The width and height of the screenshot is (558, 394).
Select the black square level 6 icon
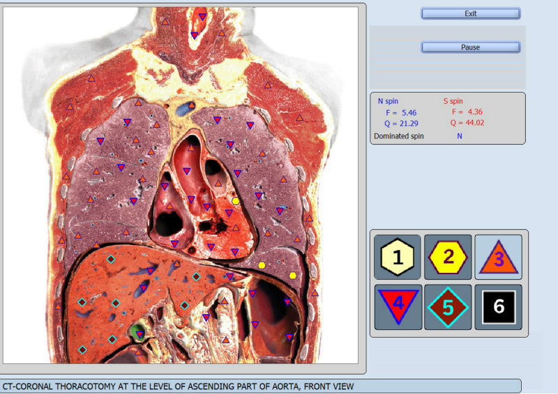coord(499,307)
